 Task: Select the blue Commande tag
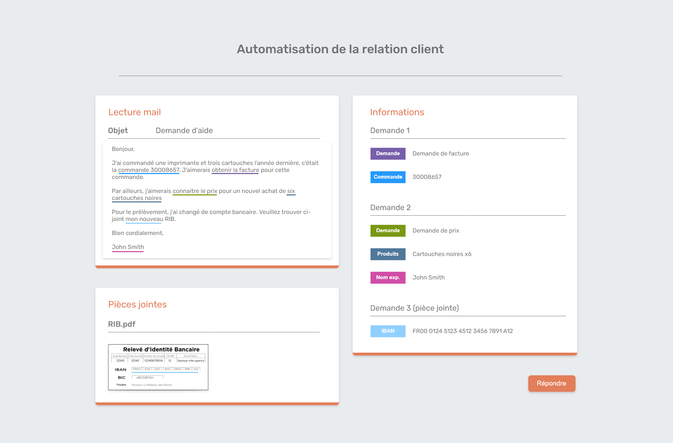388,177
